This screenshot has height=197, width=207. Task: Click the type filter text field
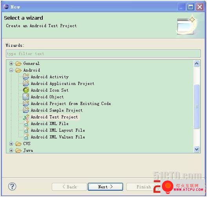[103, 53]
